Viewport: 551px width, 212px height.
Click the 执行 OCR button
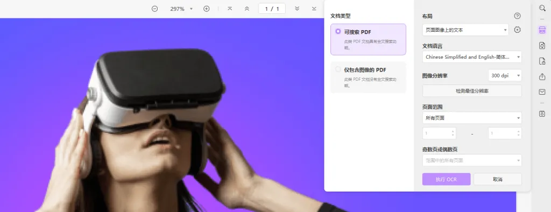(446, 179)
